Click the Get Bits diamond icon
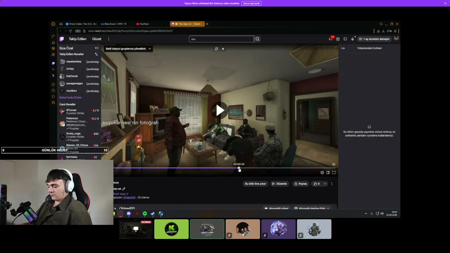The width and height of the screenshot is (450, 253). coord(353,39)
